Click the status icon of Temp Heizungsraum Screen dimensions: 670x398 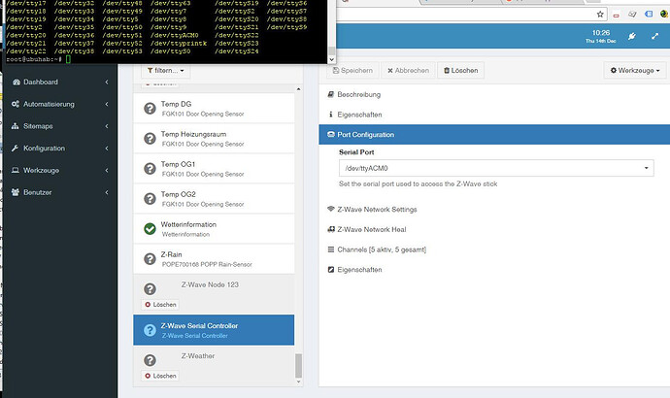150,139
